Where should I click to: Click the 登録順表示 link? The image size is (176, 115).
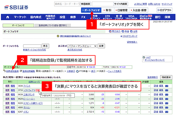[153, 77]
